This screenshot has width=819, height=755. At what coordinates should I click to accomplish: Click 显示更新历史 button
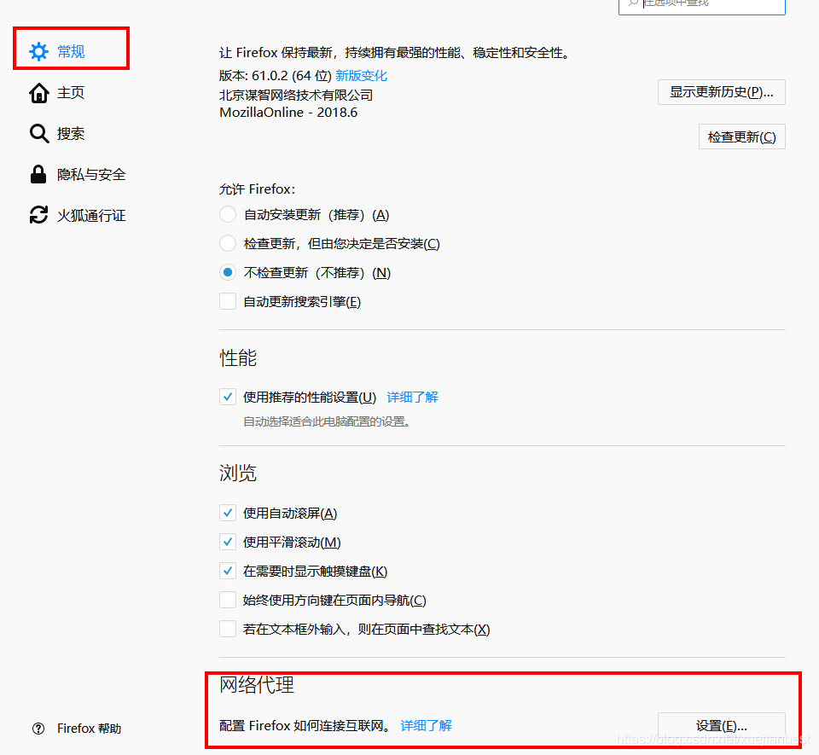(722, 92)
